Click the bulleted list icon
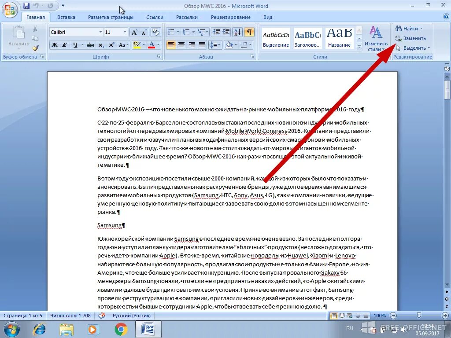The image size is (451, 338). tap(171, 32)
